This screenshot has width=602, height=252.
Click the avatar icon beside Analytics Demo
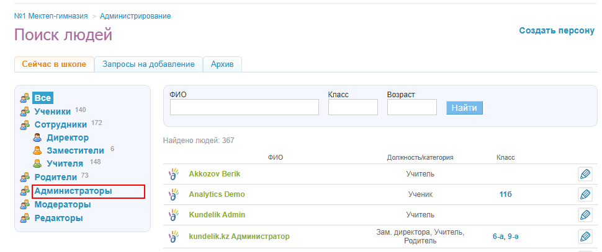(x=174, y=194)
